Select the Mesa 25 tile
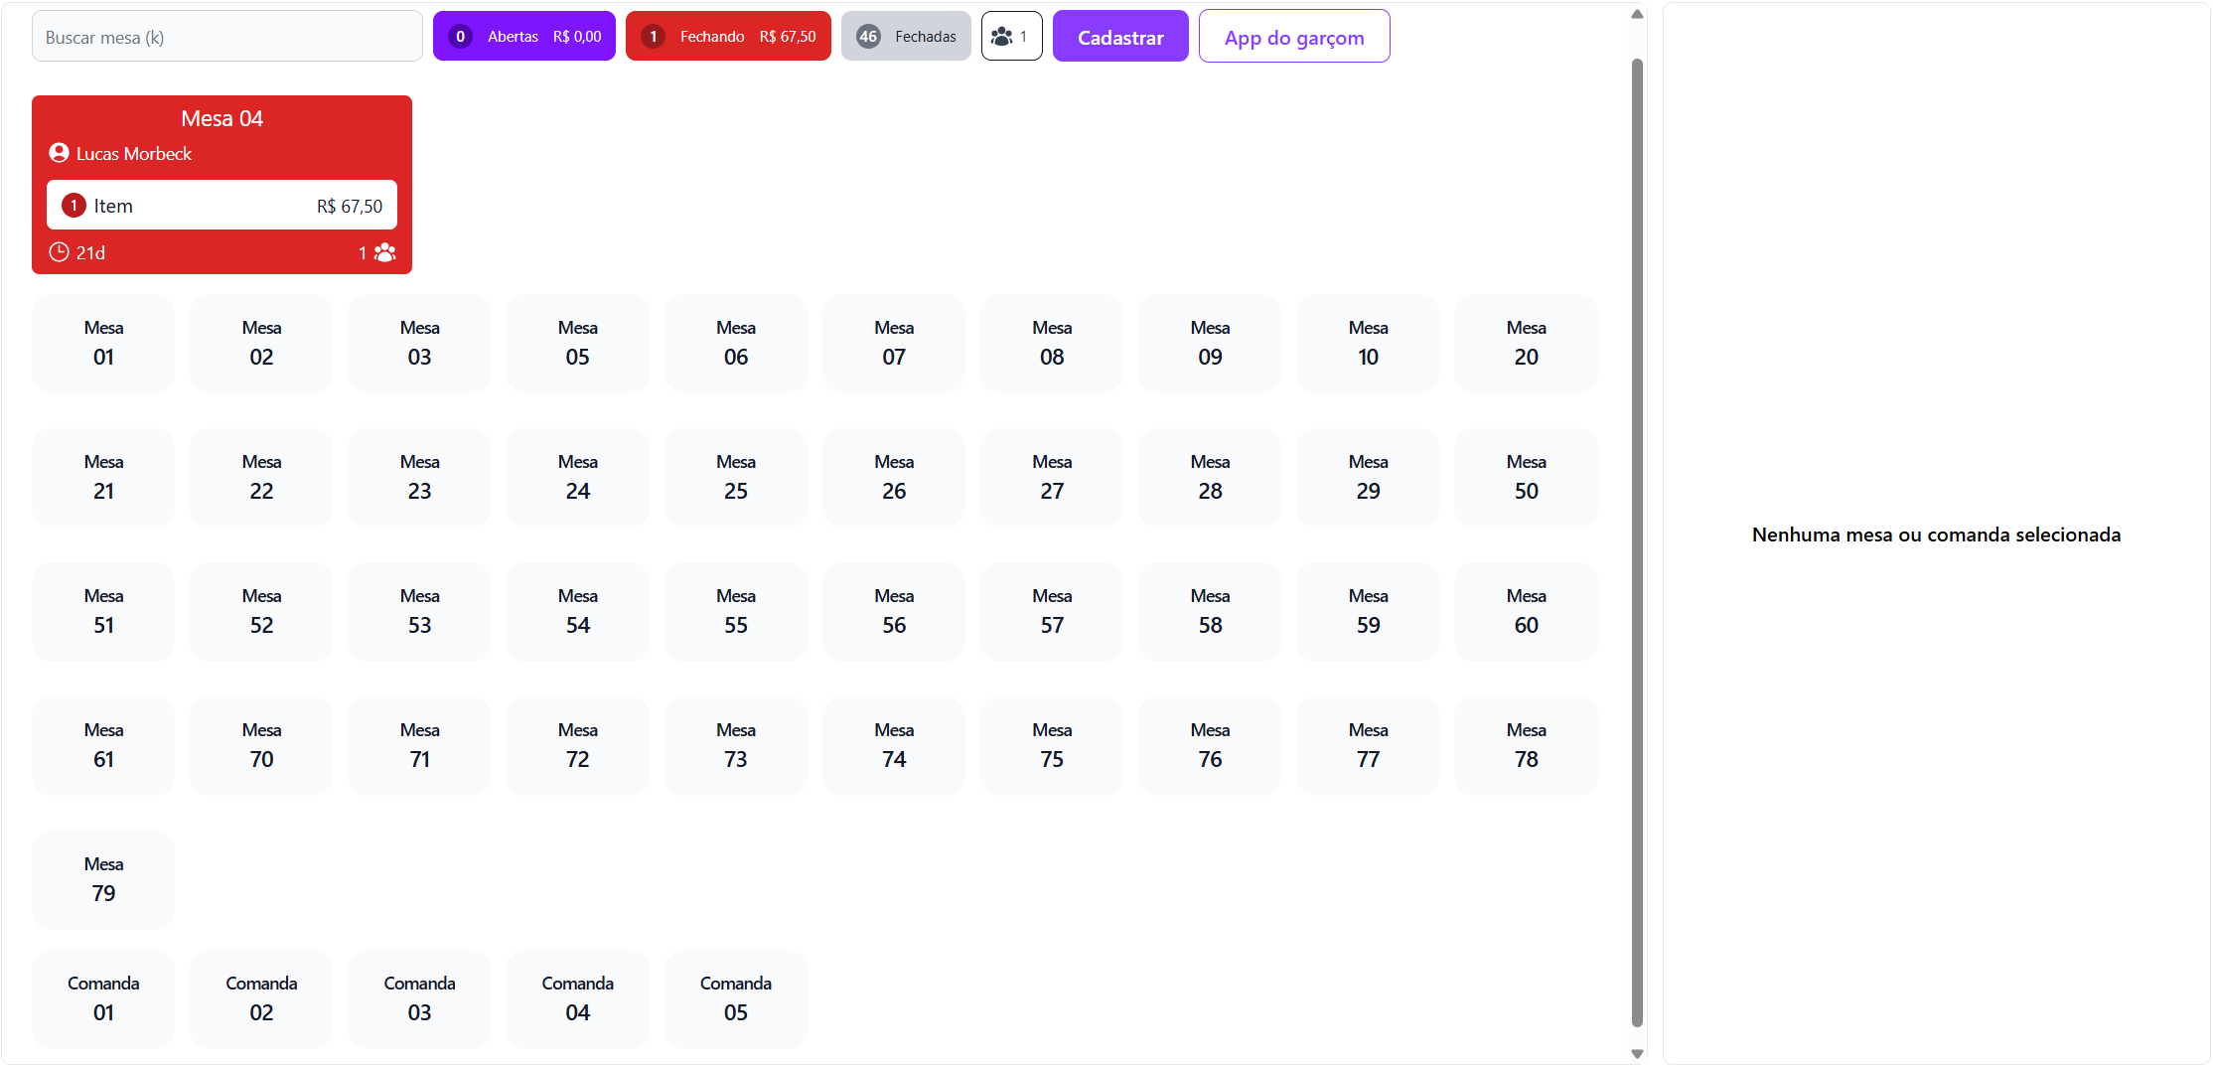Screen dimensions: 2213x1067 [x=735, y=477]
